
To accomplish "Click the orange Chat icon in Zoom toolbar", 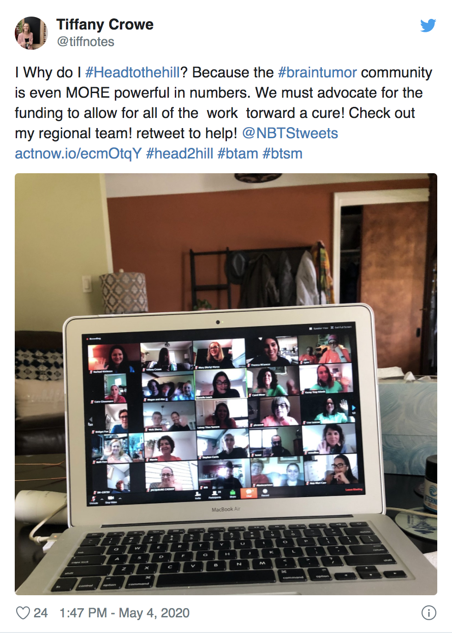I will point(249,493).
